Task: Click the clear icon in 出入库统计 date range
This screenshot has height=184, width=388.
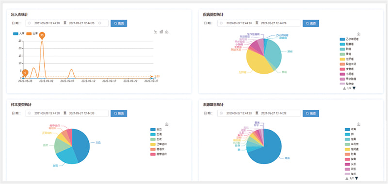Action: coord(100,23)
